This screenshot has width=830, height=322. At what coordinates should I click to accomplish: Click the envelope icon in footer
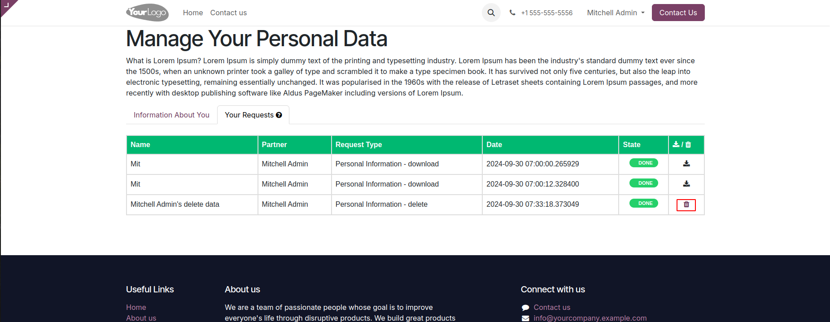point(525,318)
